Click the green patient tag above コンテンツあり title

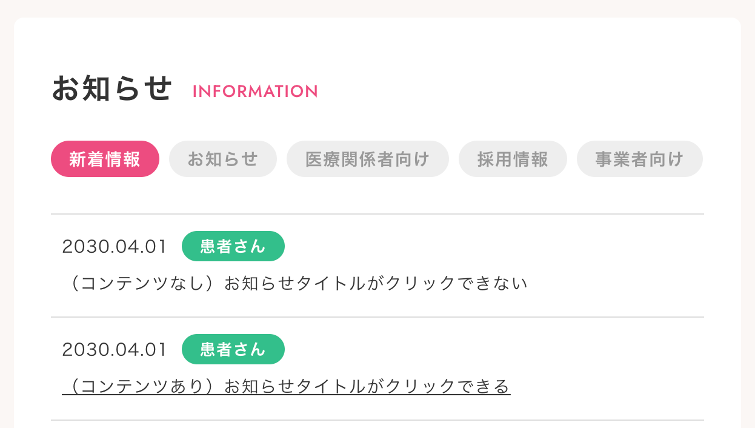[233, 349]
